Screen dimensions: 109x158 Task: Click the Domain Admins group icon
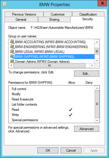[12, 61]
